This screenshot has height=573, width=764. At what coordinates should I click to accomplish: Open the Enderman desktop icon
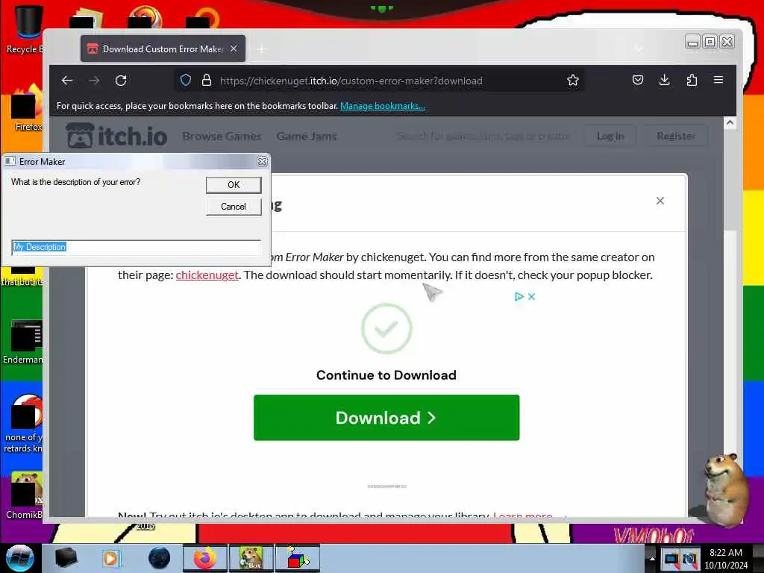(23, 342)
